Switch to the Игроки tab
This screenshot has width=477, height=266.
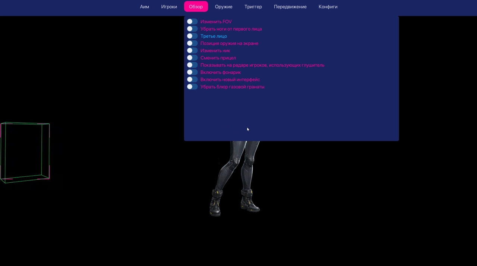coord(169,7)
